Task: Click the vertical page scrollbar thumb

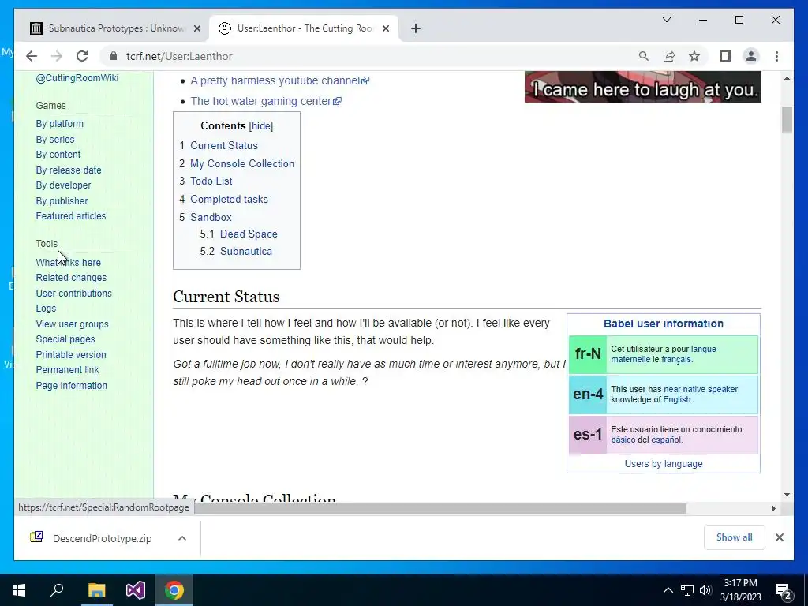Action: point(787,119)
